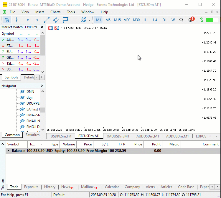The width and height of the screenshot is (221, 198).
Task: Open the Time column sort dropdown
Action: click(41, 144)
